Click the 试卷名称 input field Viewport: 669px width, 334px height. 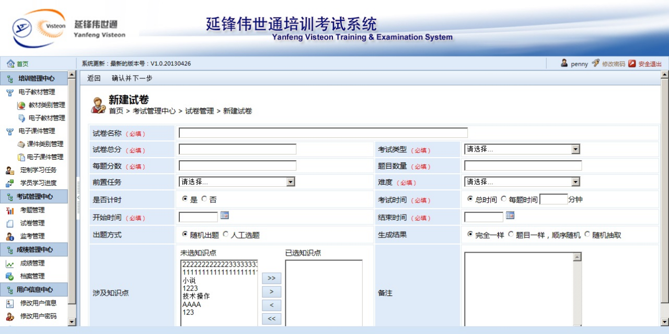pyautogui.click(x=323, y=133)
